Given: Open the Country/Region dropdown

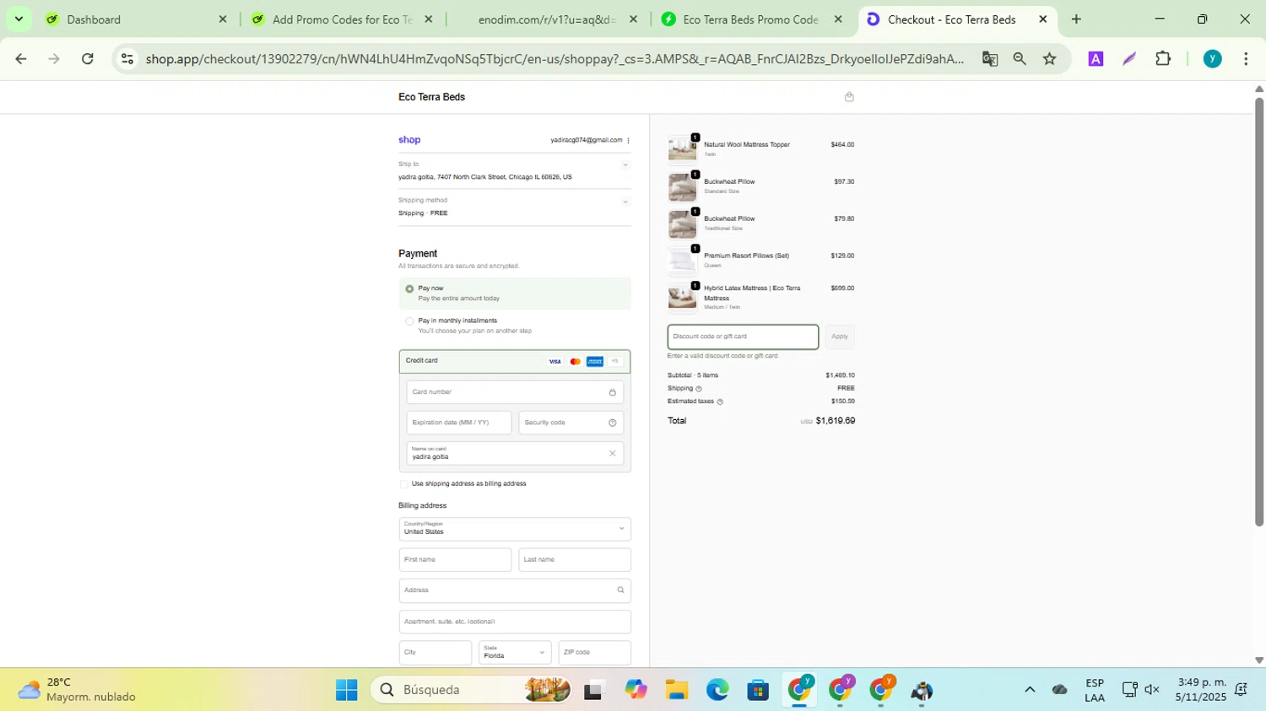Looking at the screenshot, I should coord(515,529).
